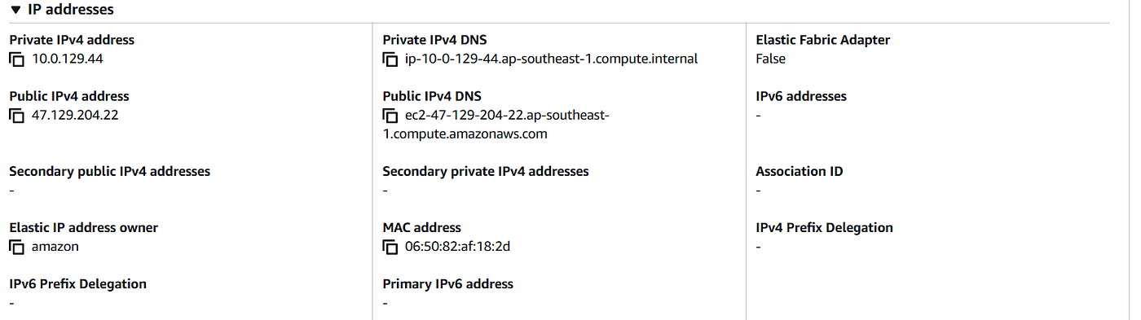
Task: Copy the private IPv4 DNS name
Action: click(x=390, y=59)
